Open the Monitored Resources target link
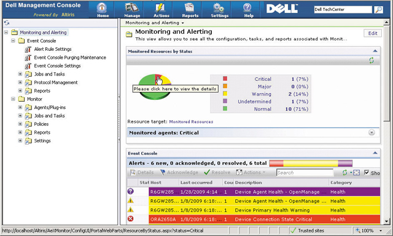Viewport: 393px width, 236px height. 191,121
